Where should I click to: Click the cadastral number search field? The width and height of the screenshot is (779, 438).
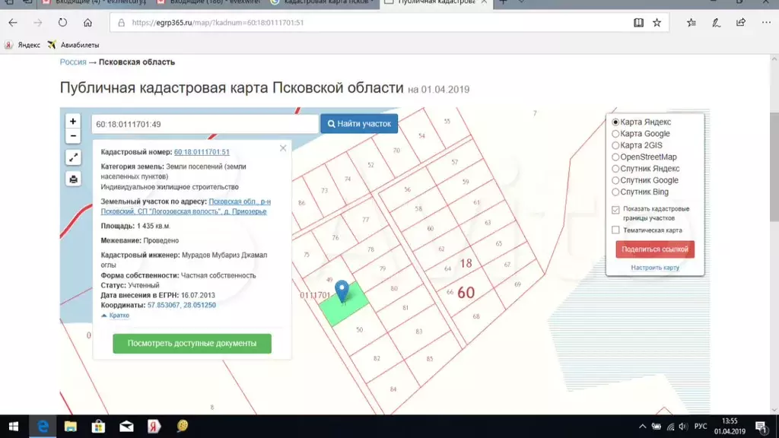coord(204,124)
